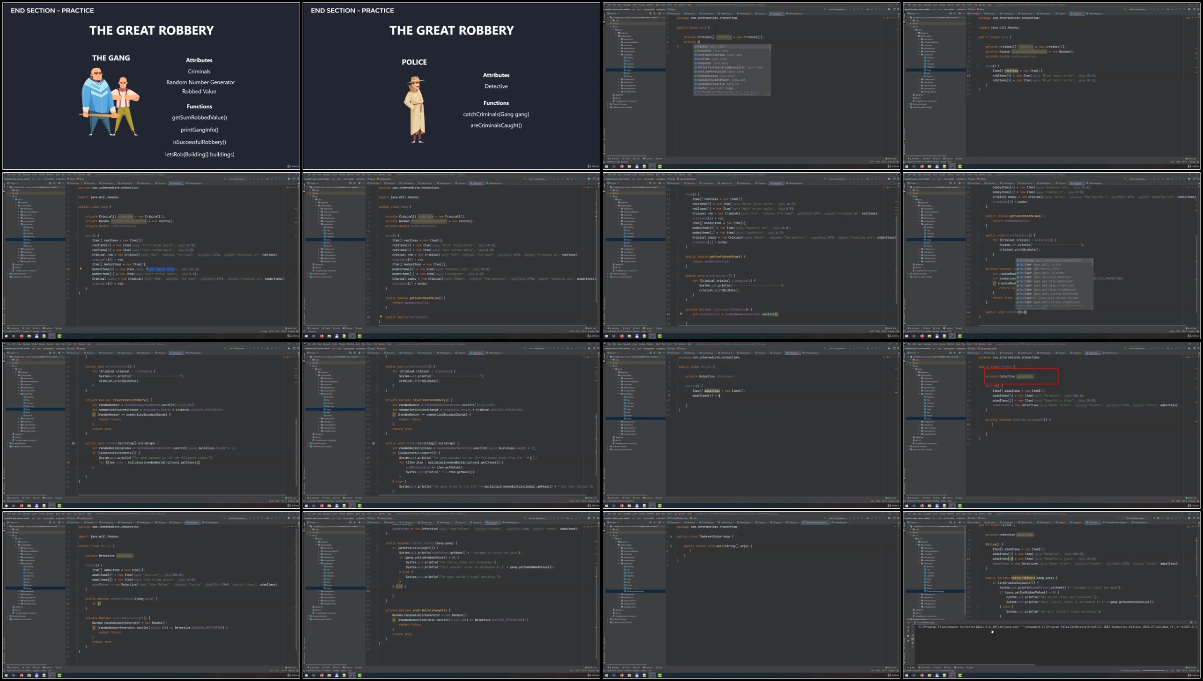
Task: Open the frame showing the completed letsRob else branch
Action: [x=451, y=426]
